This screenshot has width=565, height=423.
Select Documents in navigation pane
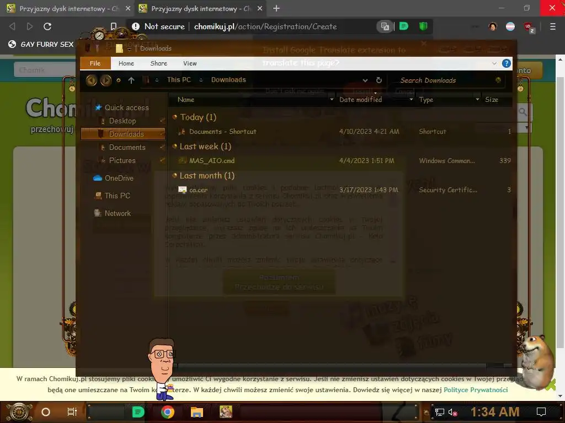[x=127, y=147]
